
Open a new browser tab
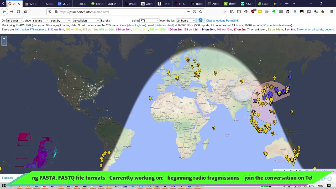click(287, 4)
